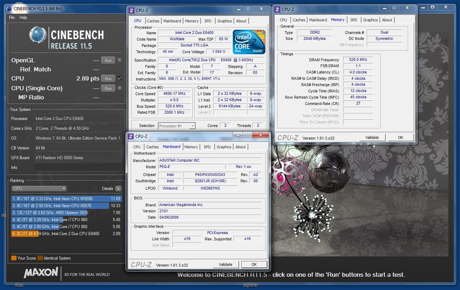Switch to Caches tab in top CPU-Z window
The width and height of the screenshot is (460, 290).
[153, 21]
